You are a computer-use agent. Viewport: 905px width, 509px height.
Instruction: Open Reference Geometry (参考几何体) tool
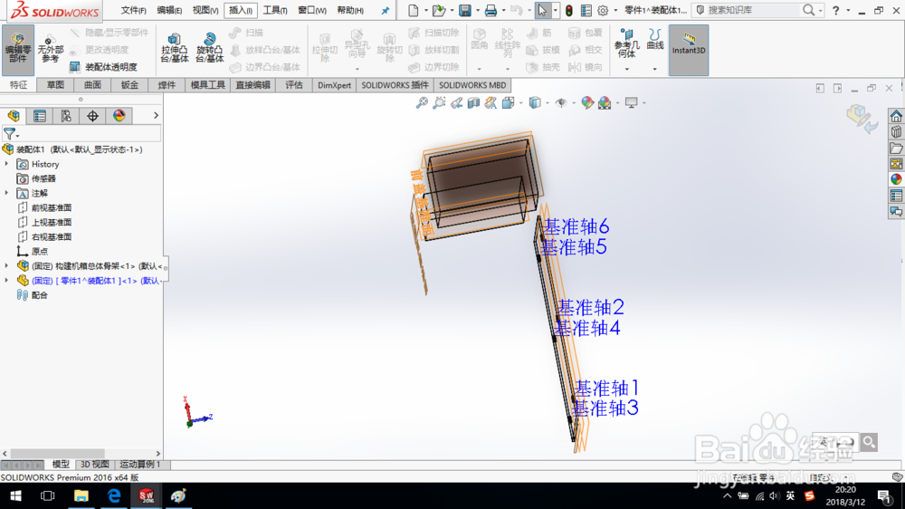pos(626,43)
